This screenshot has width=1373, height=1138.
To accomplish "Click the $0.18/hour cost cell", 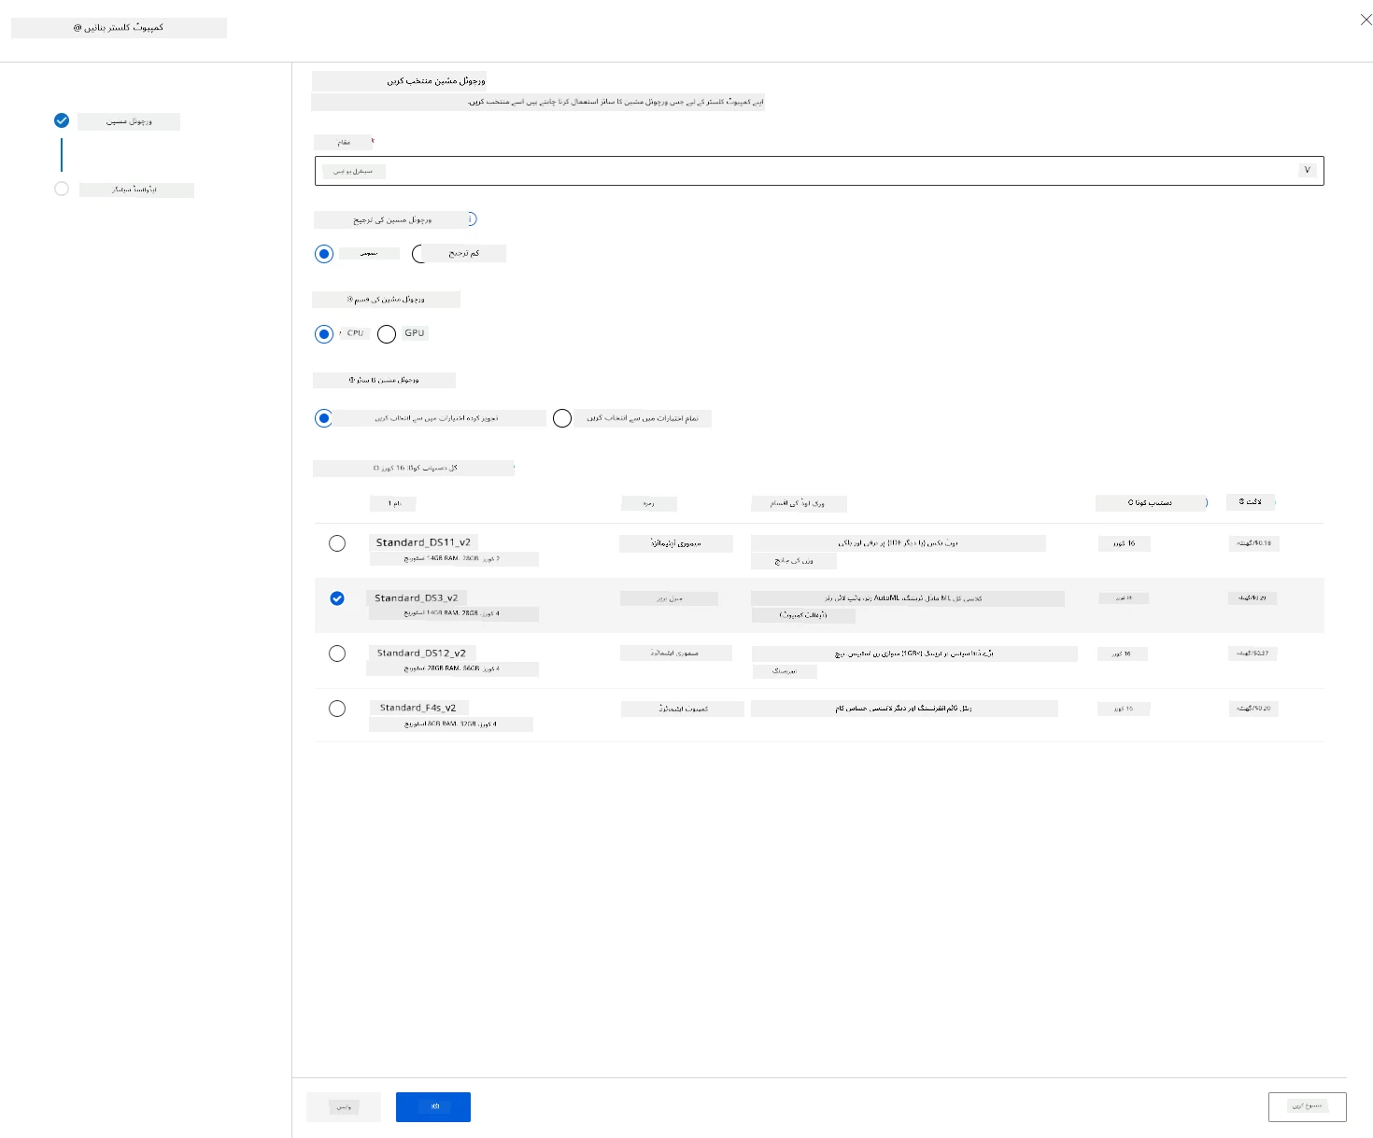I will coord(1253,542).
